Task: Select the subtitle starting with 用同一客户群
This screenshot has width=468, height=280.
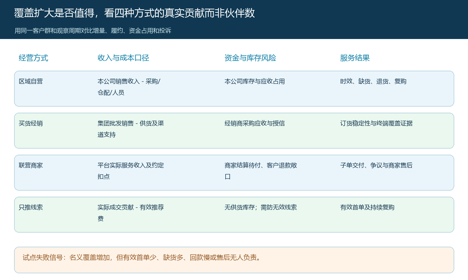Action: (x=93, y=31)
